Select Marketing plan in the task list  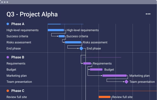point(17,76)
